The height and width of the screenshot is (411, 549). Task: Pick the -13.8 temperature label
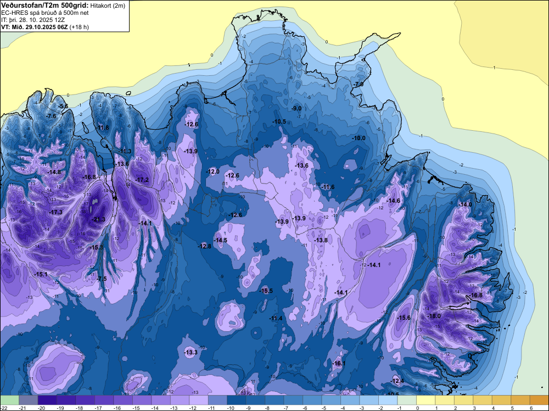(321, 240)
